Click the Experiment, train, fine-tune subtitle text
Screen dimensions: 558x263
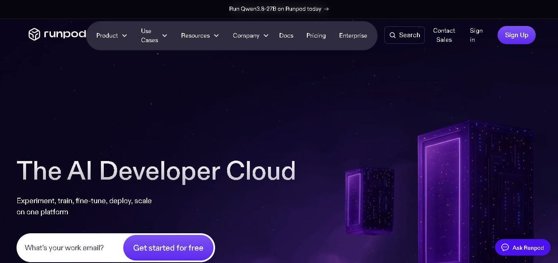click(84, 206)
